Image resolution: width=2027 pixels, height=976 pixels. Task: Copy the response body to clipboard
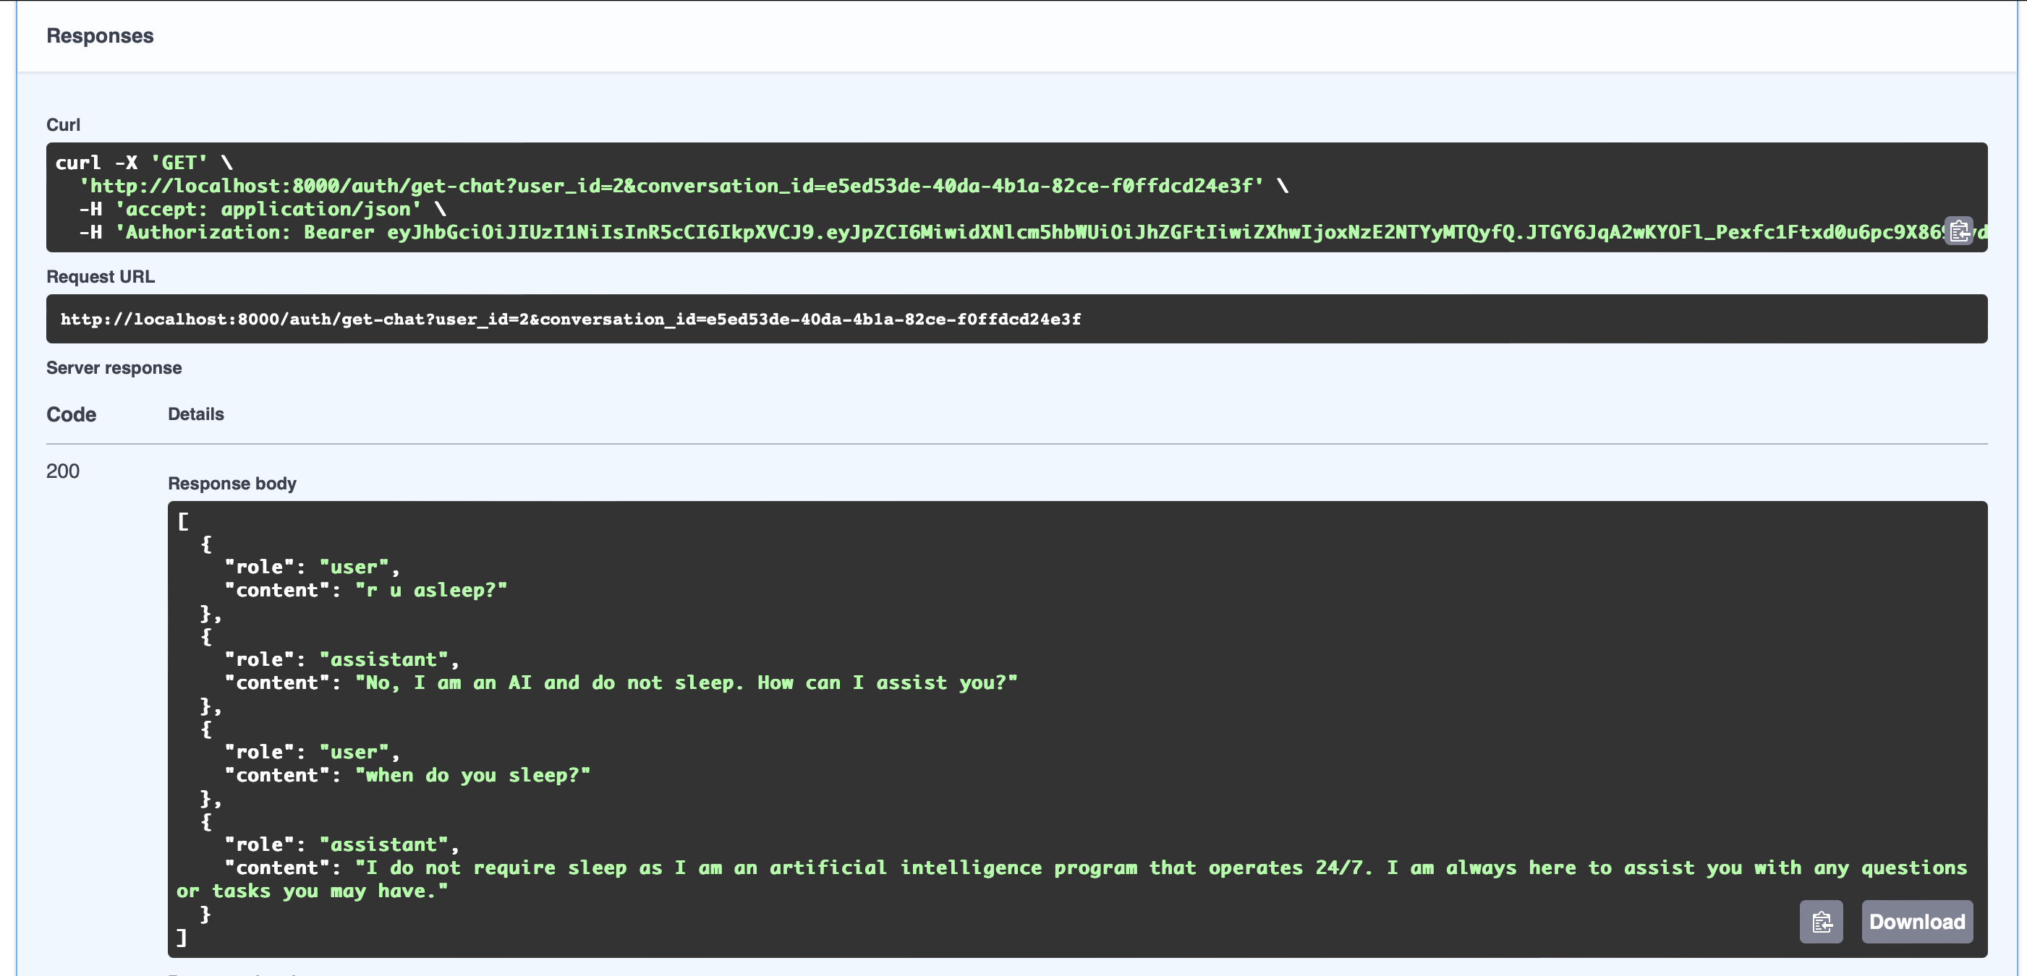point(1821,921)
